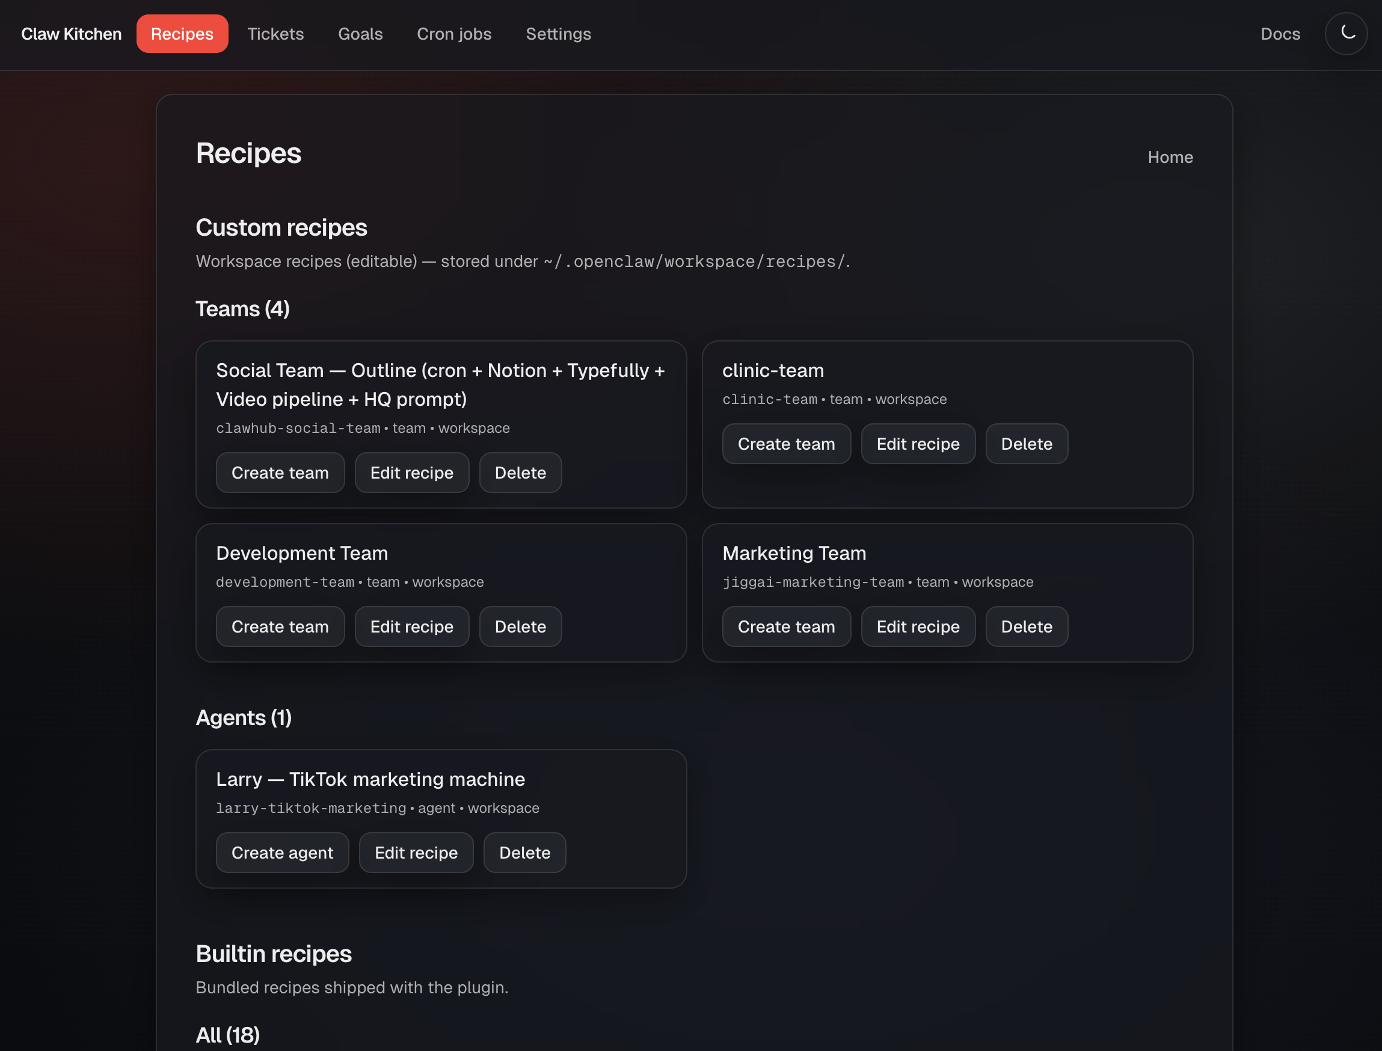
Task: Toggle dark mode moon icon
Action: [x=1346, y=34]
